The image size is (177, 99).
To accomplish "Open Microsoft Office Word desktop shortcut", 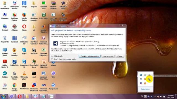I will (44, 75).
